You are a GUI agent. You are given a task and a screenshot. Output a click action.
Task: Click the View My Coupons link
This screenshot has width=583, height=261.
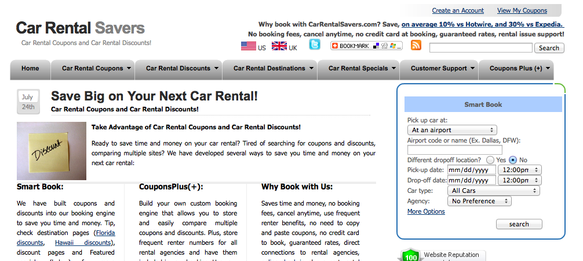[522, 10]
